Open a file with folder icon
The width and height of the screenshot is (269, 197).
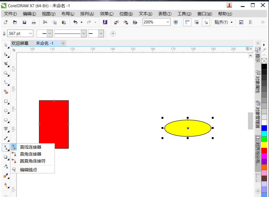click(x=15, y=22)
